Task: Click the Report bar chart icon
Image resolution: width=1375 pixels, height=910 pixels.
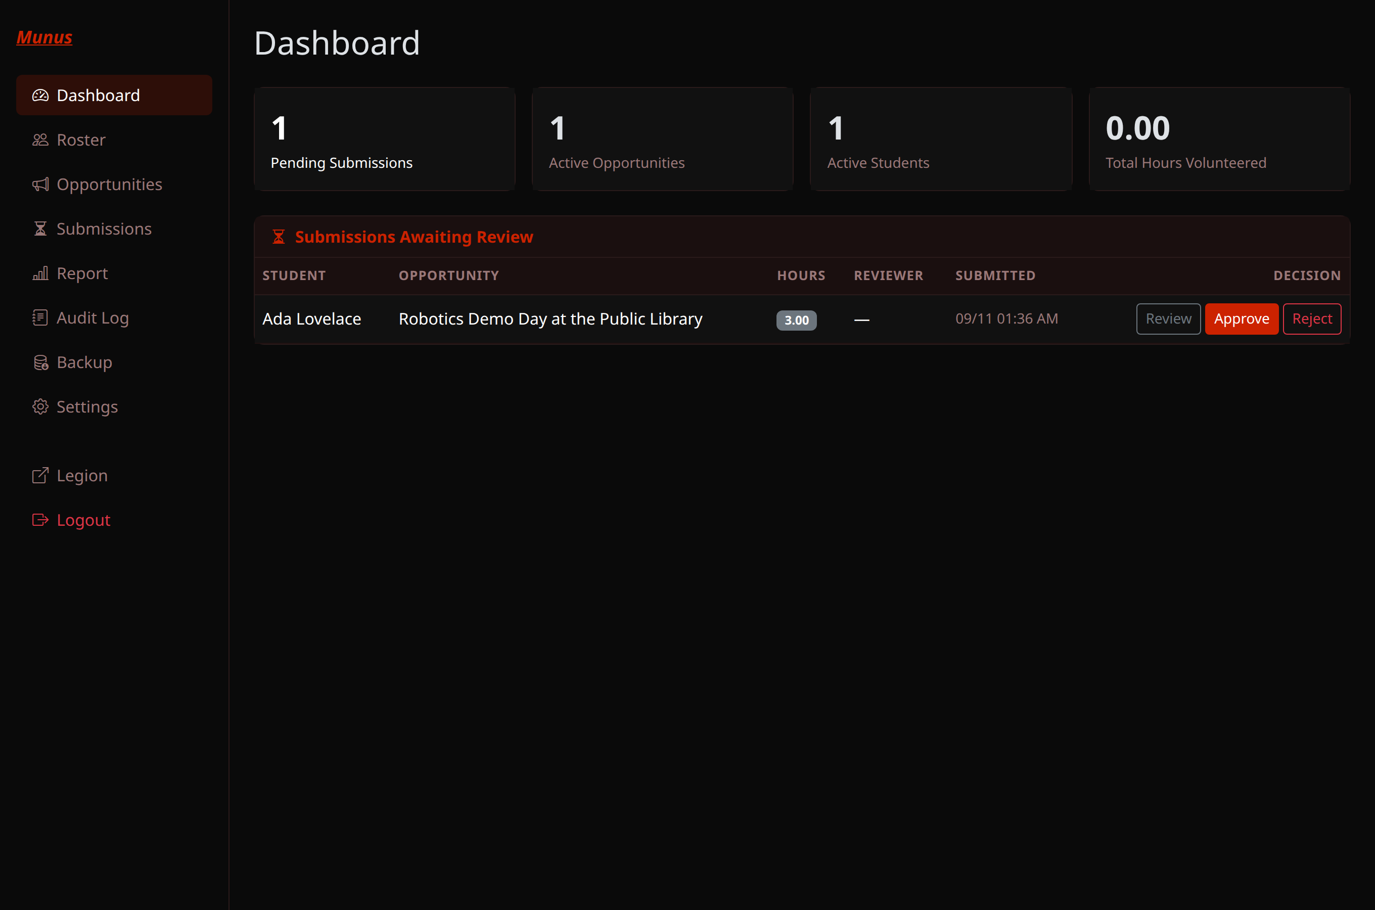Action: pyautogui.click(x=40, y=274)
